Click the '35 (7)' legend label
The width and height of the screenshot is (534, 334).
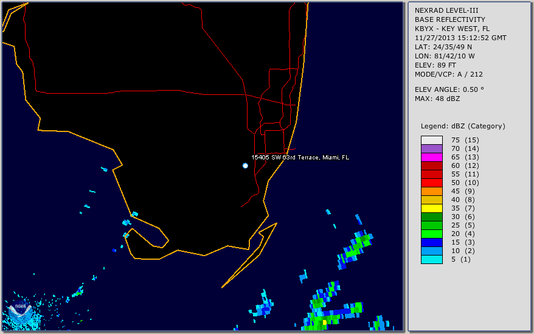[x=465, y=208]
